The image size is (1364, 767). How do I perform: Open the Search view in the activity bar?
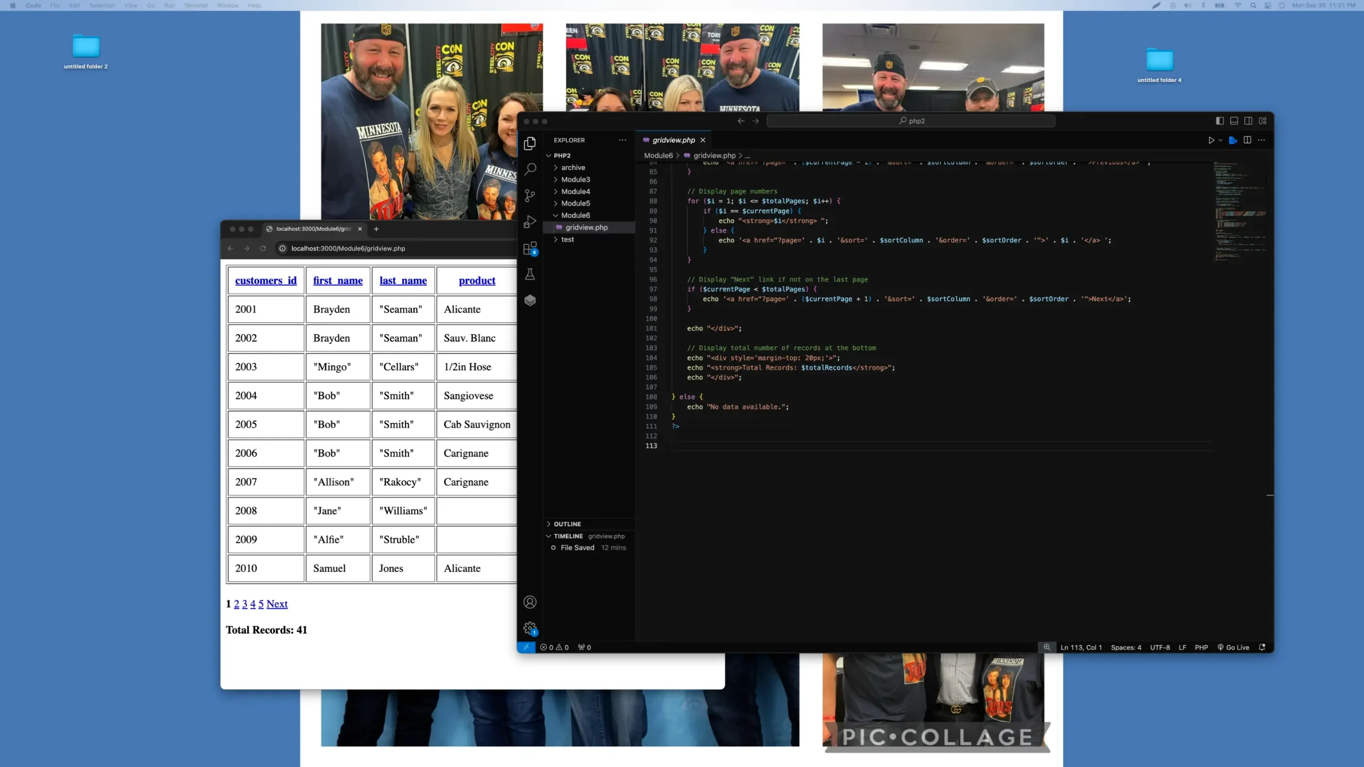tap(530, 169)
